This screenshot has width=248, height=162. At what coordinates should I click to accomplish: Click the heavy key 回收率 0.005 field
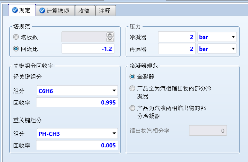(77, 145)
